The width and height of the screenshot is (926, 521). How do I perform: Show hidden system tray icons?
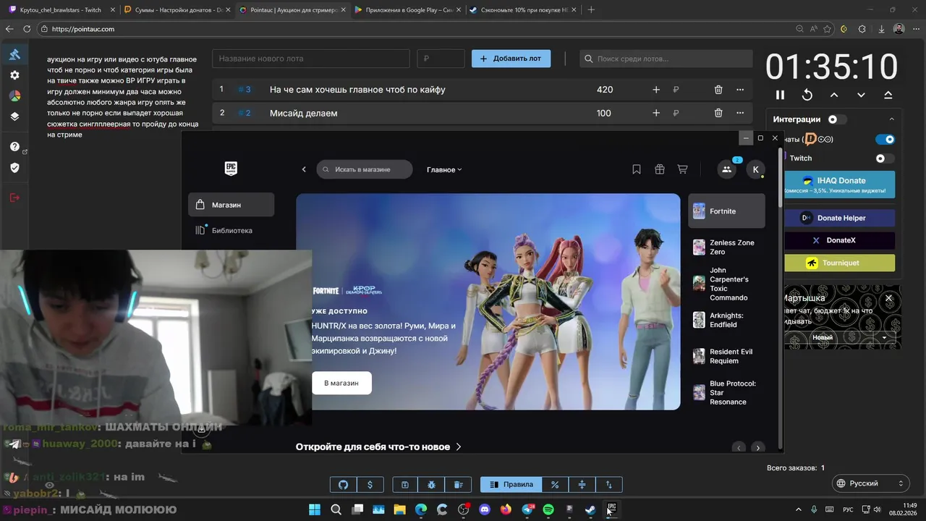(799, 509)
